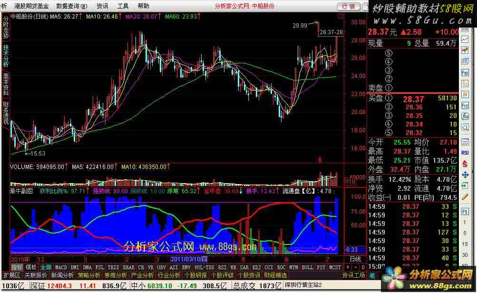Click the RSI icon in right toolbar
The width and height of the screenshot is (477, 293).
coord(465,153)
